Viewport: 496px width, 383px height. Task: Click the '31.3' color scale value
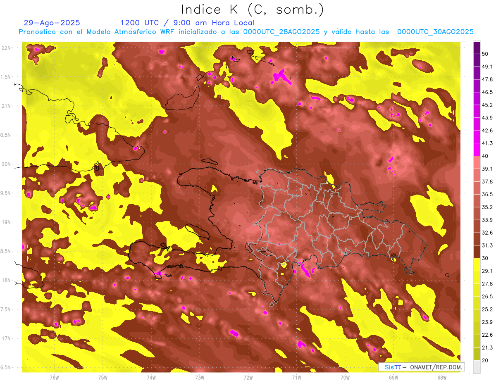coord(487,245)
